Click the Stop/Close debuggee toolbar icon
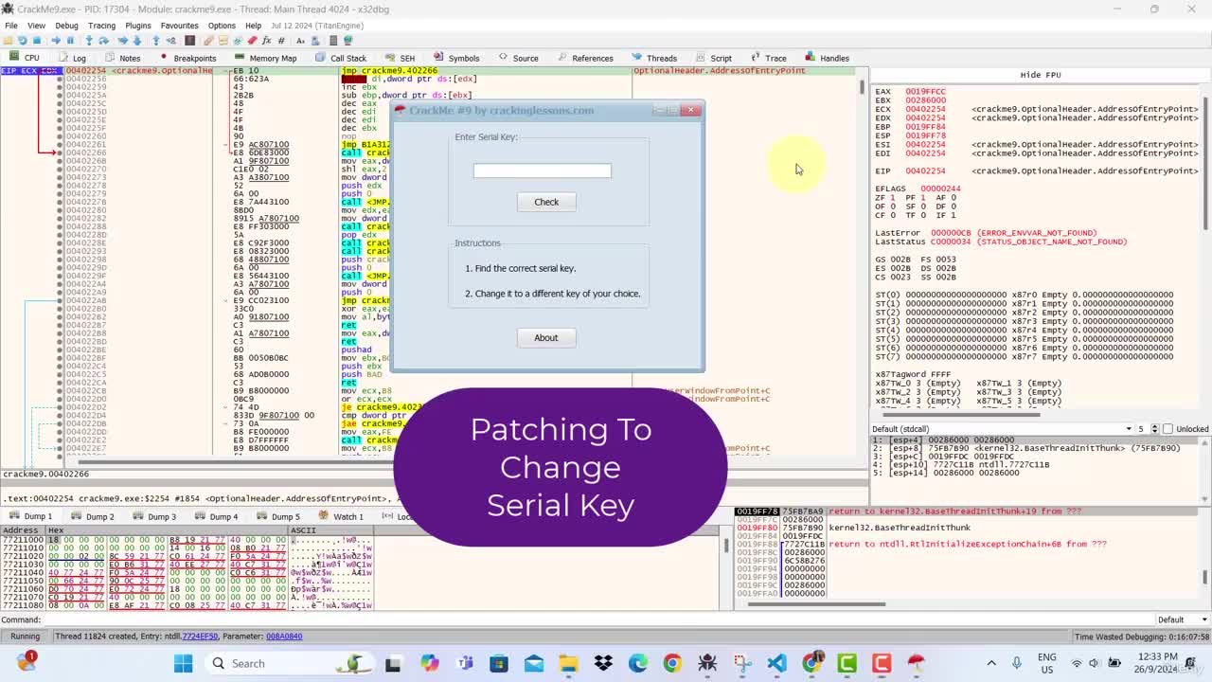This screenshot has height=682, width=1212. coord(37,41)
